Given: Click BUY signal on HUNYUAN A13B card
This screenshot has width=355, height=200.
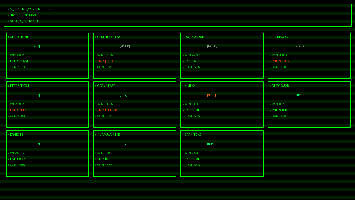Looking at the screenshot, I should click(123, 144).
